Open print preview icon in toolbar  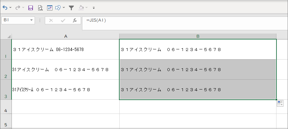click(x=40, y=8)
